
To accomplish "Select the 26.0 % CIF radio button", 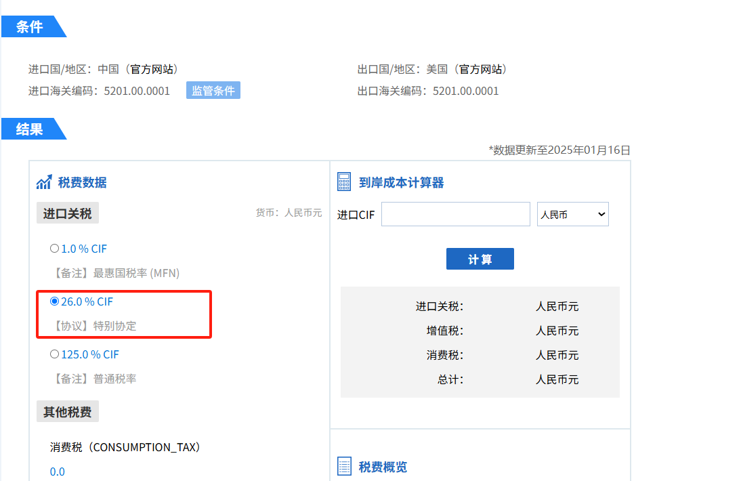I will click(54, 301).
